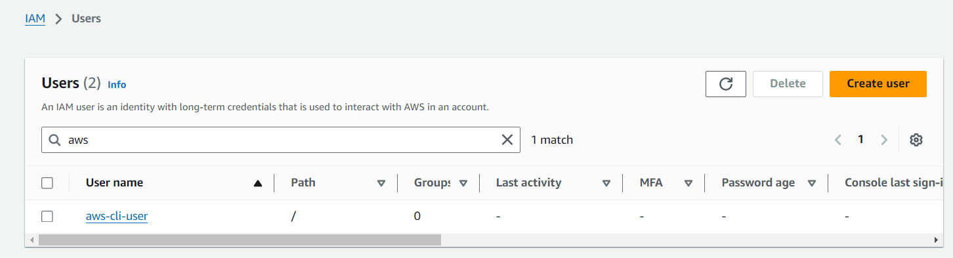This screenshot has height=258, width=953.
Task: Sort by User name ascending arrow
Action: [x=258, y=183]
